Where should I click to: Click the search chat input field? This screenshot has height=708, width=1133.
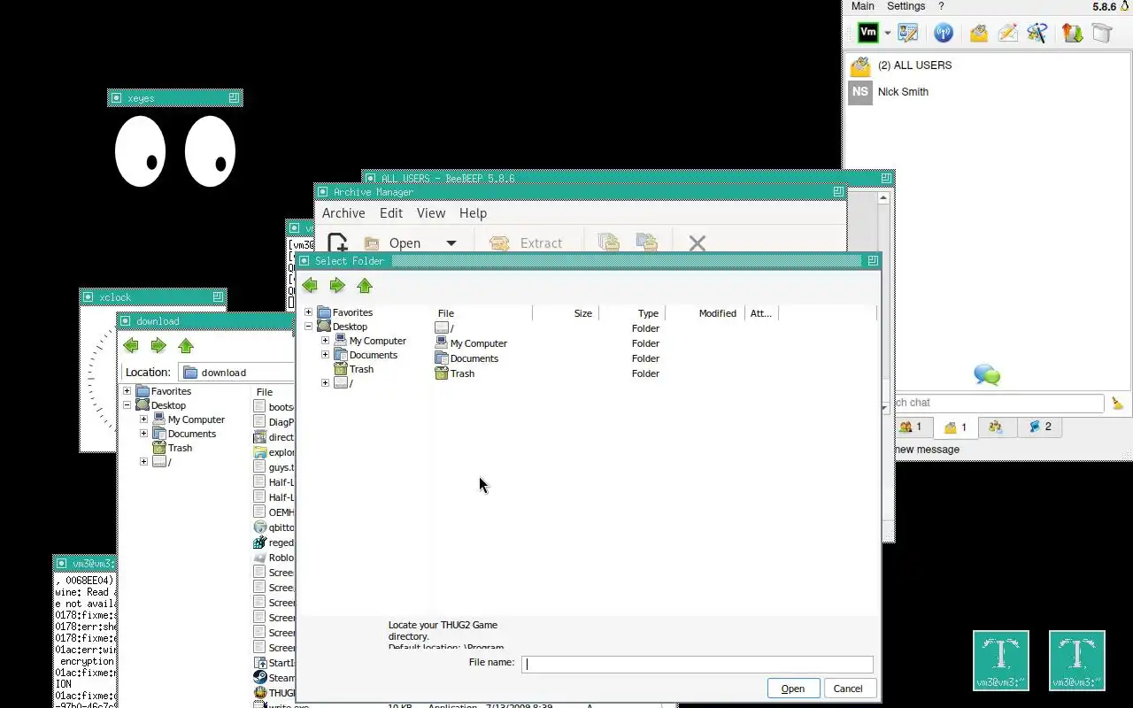[x=999, y=404]
